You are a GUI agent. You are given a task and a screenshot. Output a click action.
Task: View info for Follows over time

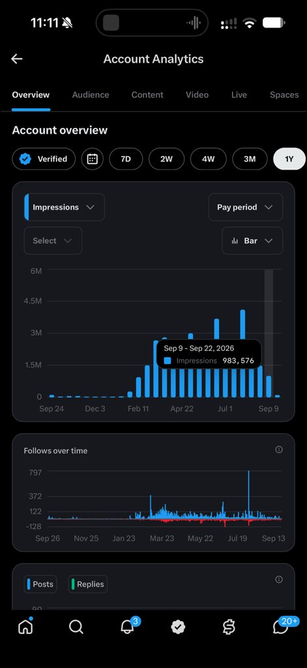[279, 449]
